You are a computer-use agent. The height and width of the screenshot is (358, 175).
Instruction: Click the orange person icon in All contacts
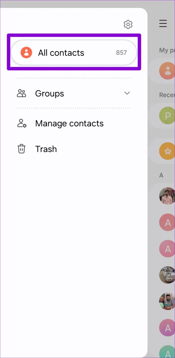(26, 53)
